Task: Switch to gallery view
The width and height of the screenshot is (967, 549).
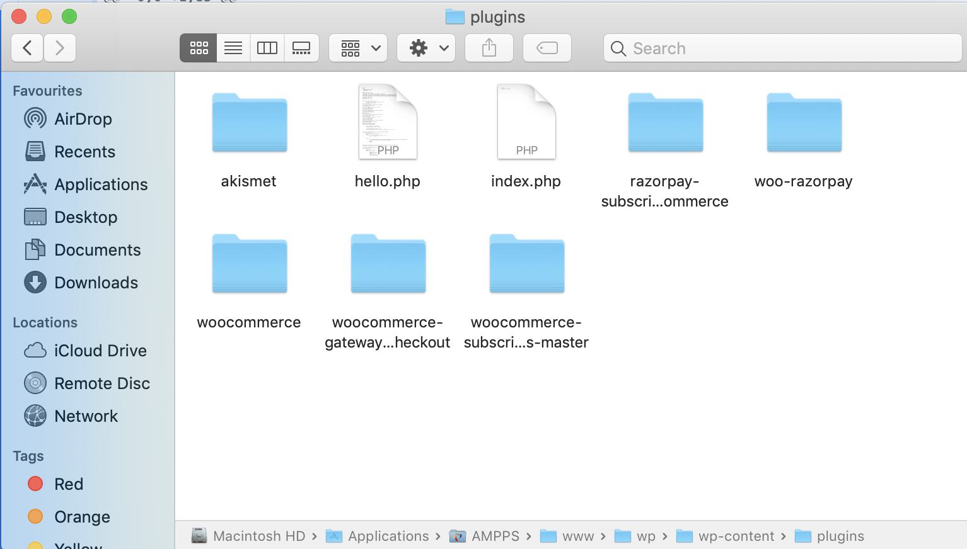Action: click(x=301, y=48)
